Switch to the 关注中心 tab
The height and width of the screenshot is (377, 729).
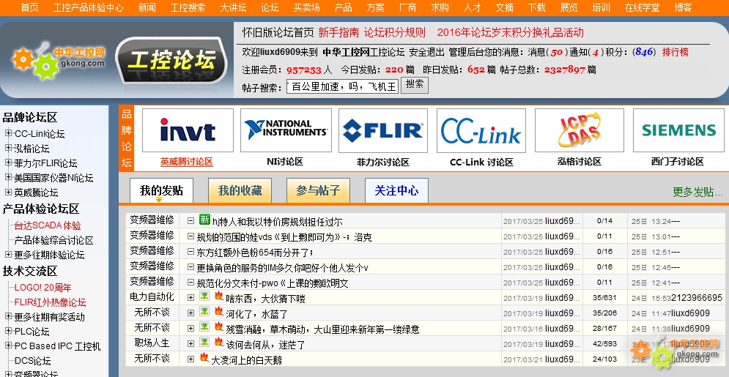click(396, 191)
